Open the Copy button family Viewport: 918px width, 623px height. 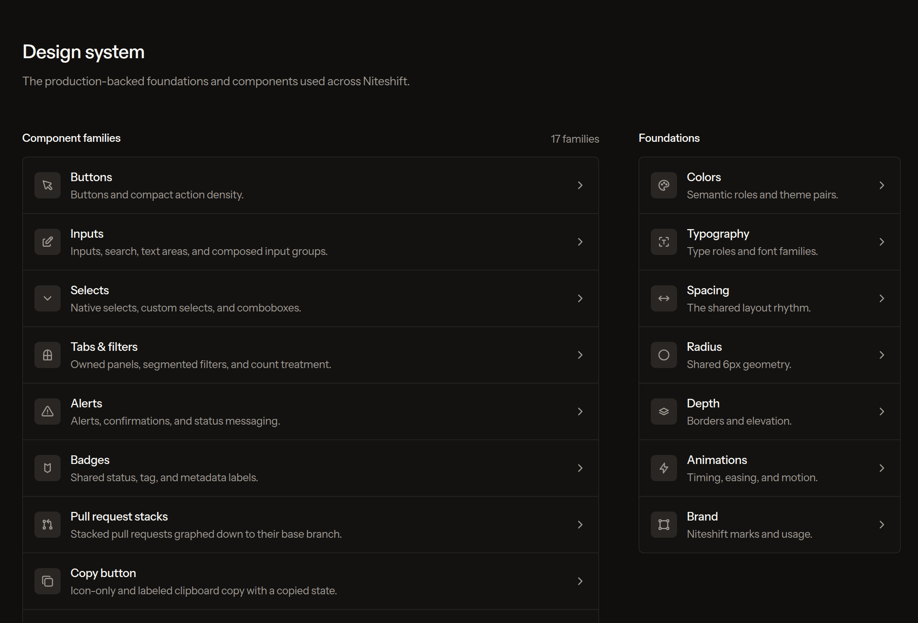(311, 581)
